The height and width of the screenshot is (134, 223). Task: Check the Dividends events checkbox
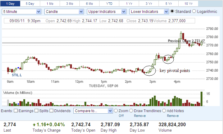(51, 111)
